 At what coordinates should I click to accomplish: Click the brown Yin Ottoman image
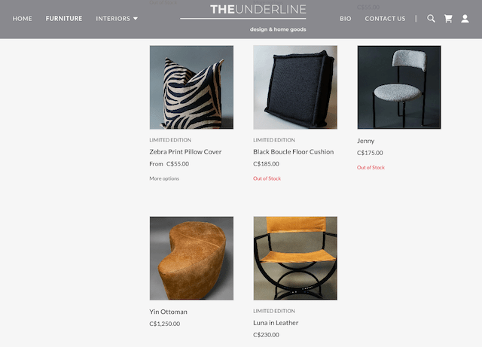click(x=191, y=258)
